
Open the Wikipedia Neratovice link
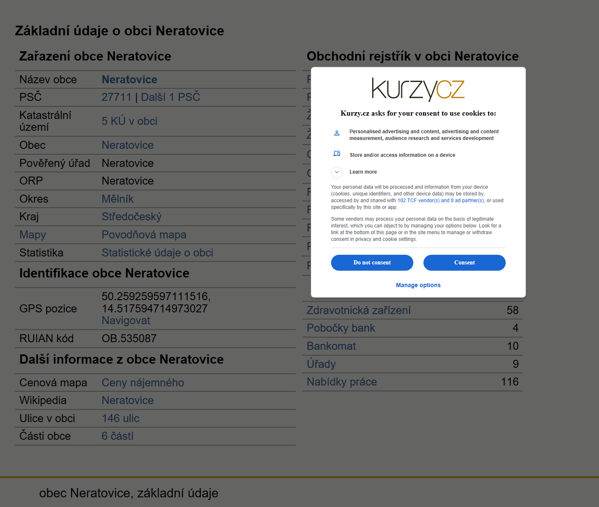tap(128, 400)
